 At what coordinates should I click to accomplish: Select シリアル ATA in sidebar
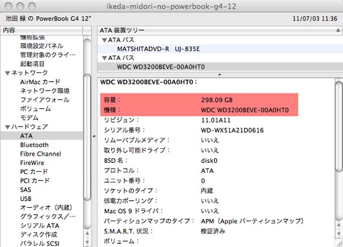click(40, 226)
